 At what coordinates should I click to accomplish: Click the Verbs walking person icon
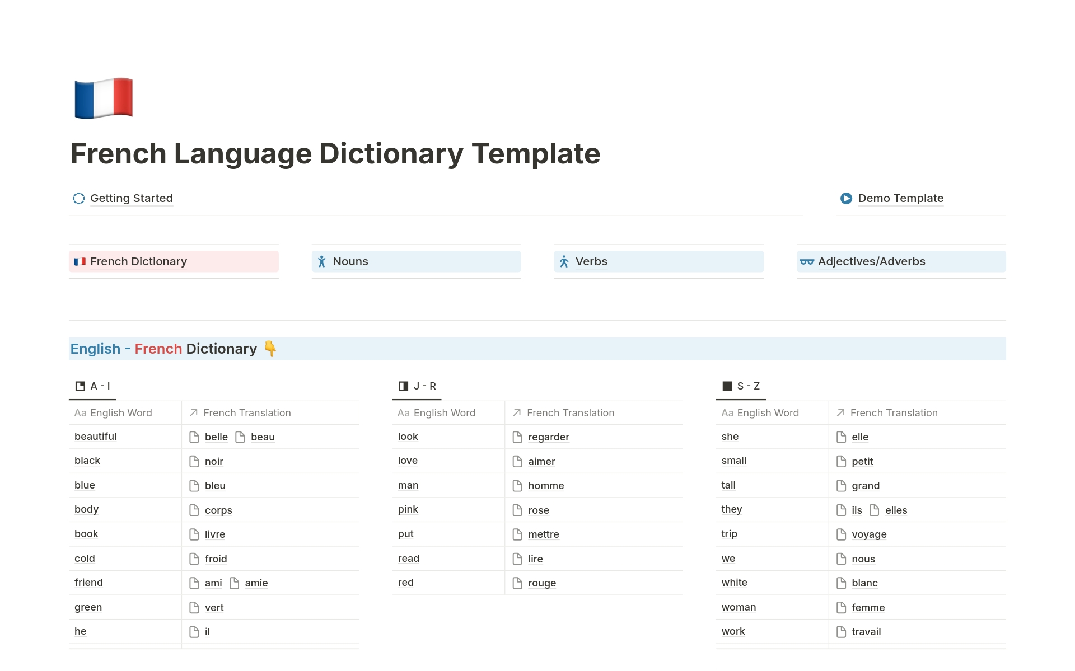click(x=564, y=262)
